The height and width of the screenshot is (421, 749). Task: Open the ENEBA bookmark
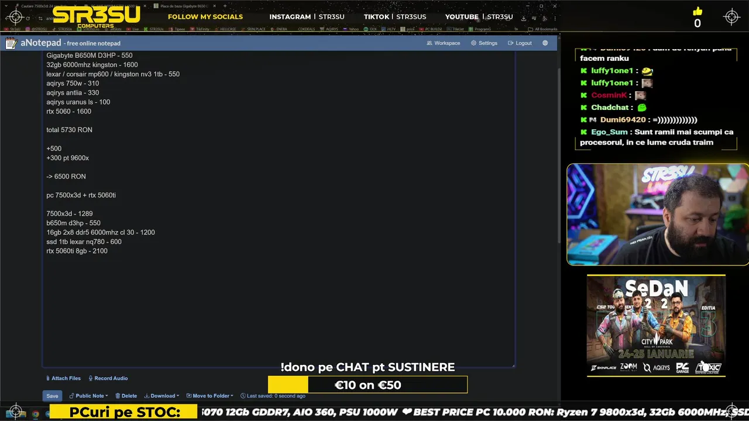click(280, 29)
